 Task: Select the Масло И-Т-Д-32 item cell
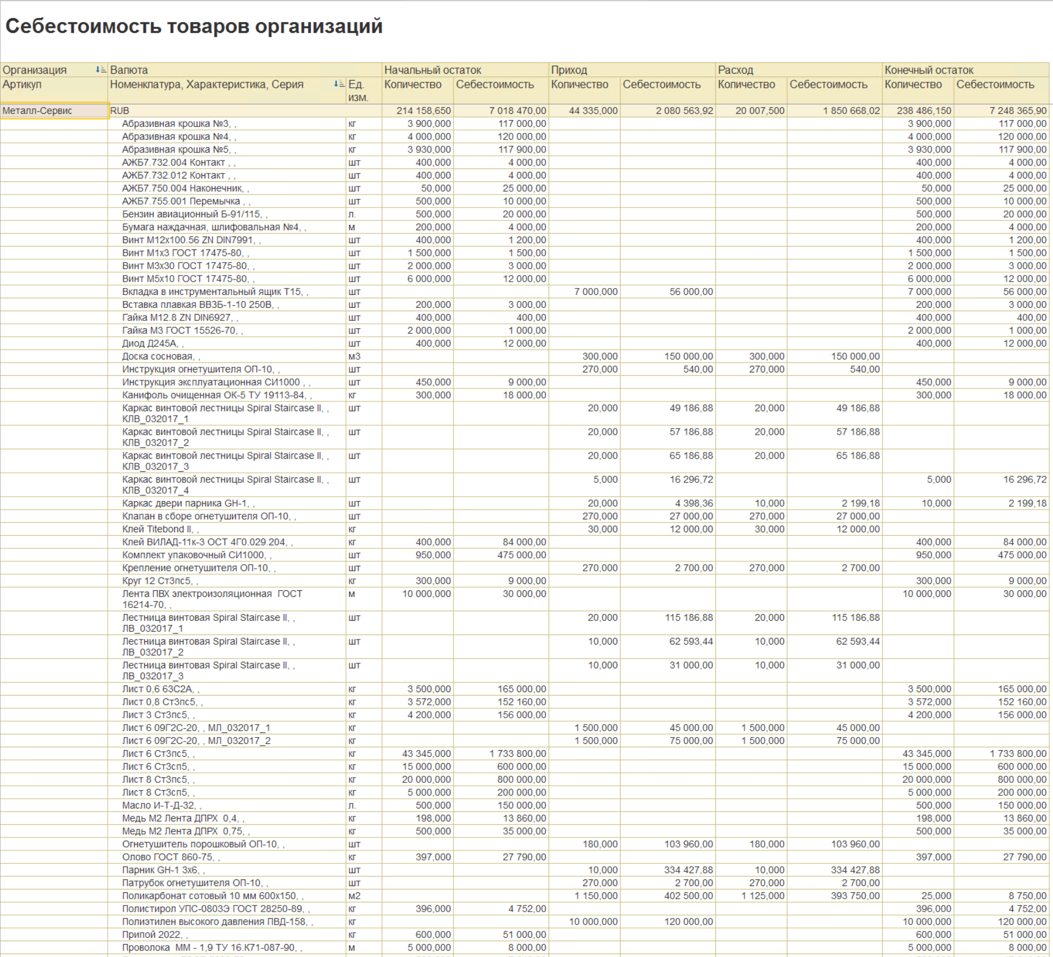159,806
